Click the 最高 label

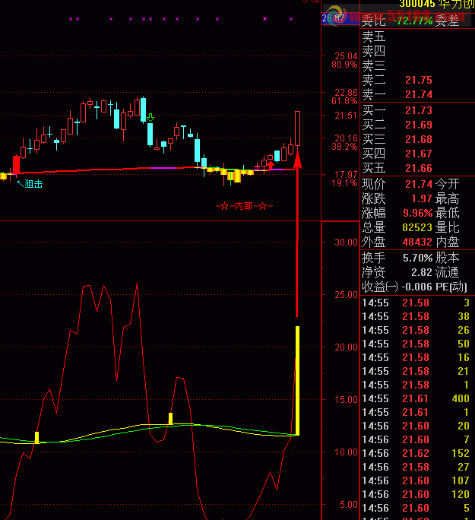(447, 198)
